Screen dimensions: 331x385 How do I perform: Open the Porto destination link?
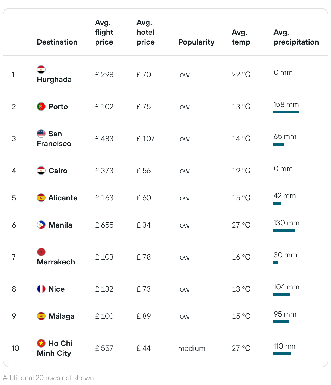[x=58, y=106]
